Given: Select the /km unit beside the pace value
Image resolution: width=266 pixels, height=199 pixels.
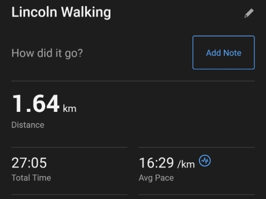Looking at the screenshot, I should coord(186,165).
